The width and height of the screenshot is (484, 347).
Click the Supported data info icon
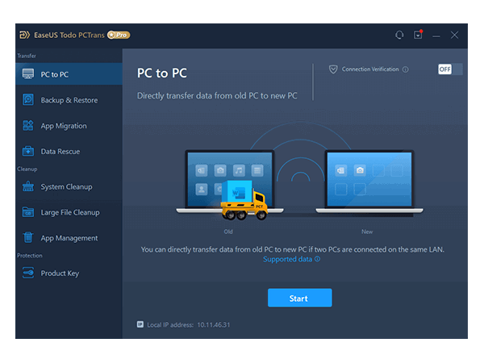317,259
